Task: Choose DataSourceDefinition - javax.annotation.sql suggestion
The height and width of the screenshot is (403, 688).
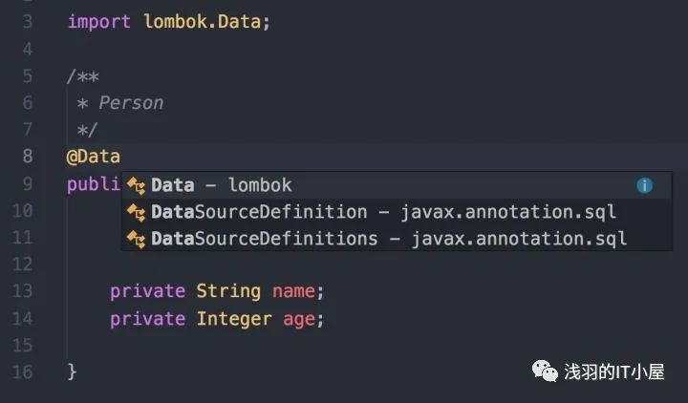Action: 397,212
